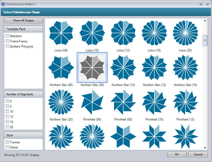Image resolution: width=212 pixels, height=162 pixels.
Task: Filter shapes by 6 segments
Action: tap(7, 101)
